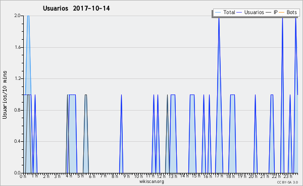Click the Bots legend entry
This screenshot has height=186, width=303.
click(288, 12)
